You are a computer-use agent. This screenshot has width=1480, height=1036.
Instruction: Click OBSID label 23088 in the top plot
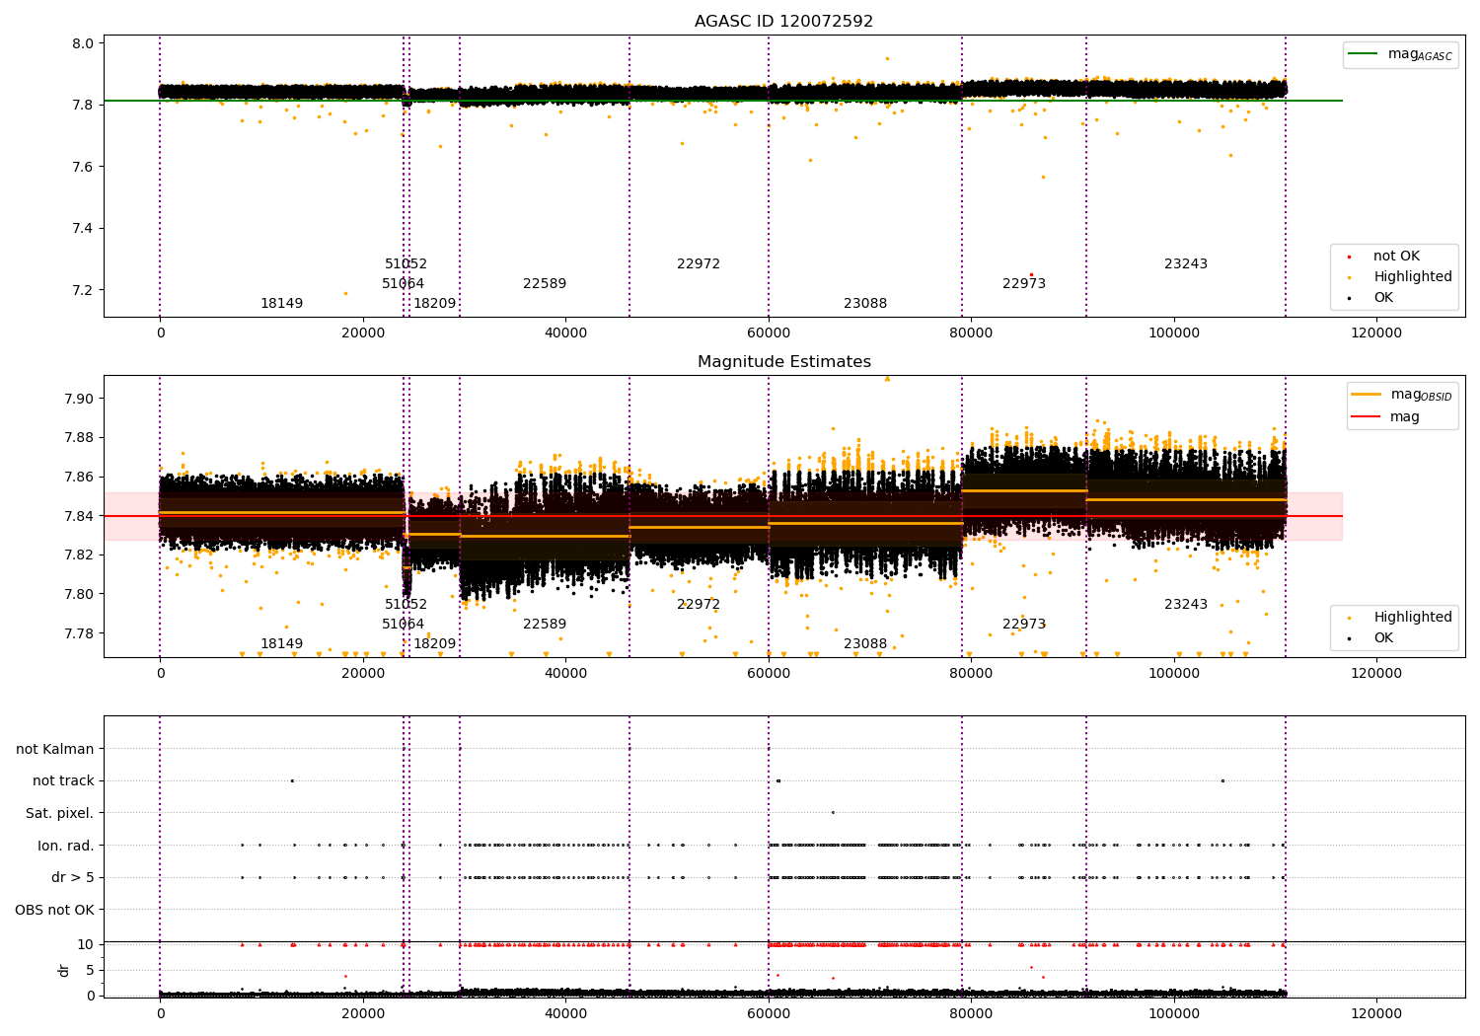pyautogui.click(x=865, y=304)
